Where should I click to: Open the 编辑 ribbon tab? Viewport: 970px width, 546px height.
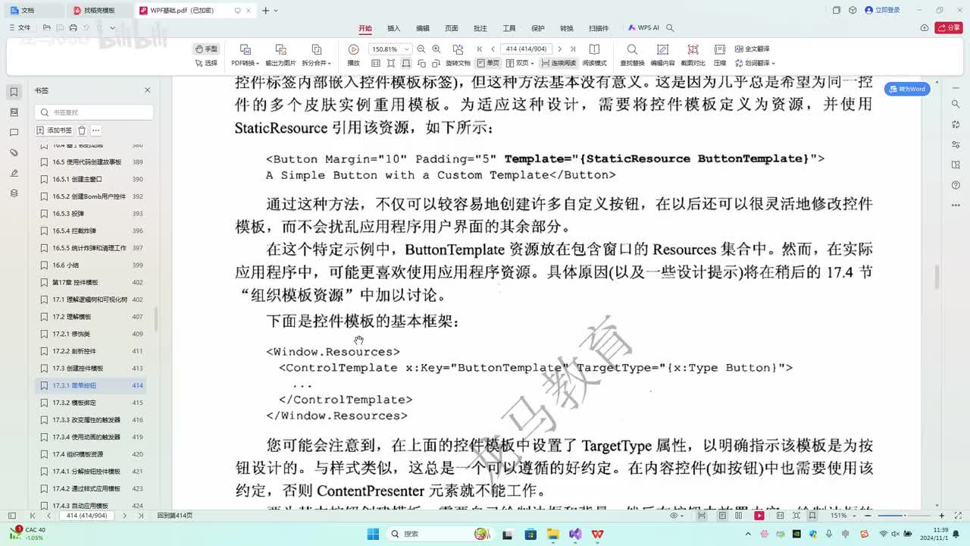[423, 28]
